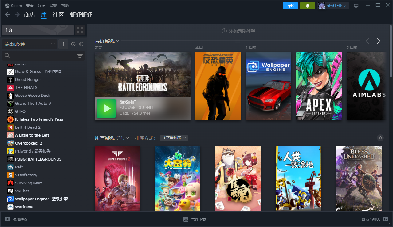Viewport: 393px width, 227px height.
Task: Open the green notifications bell
Action: coord(308,6)
